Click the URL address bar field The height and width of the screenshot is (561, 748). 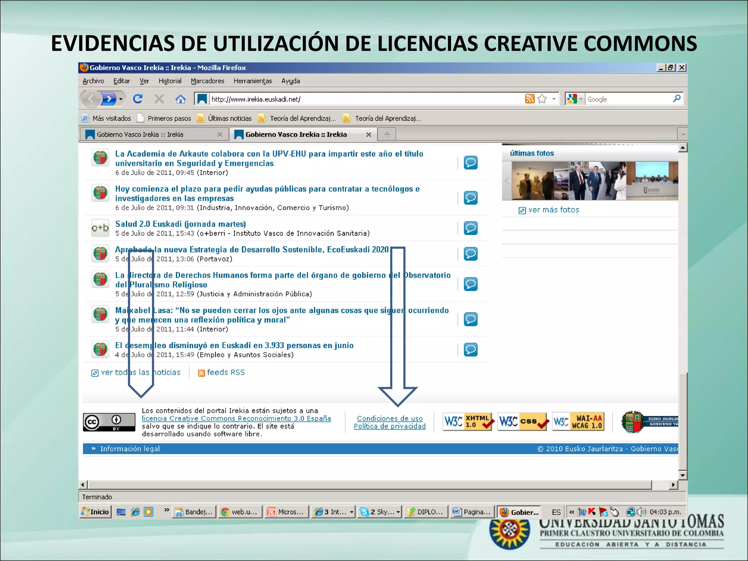pyautogui.click(x=365, y=99)
